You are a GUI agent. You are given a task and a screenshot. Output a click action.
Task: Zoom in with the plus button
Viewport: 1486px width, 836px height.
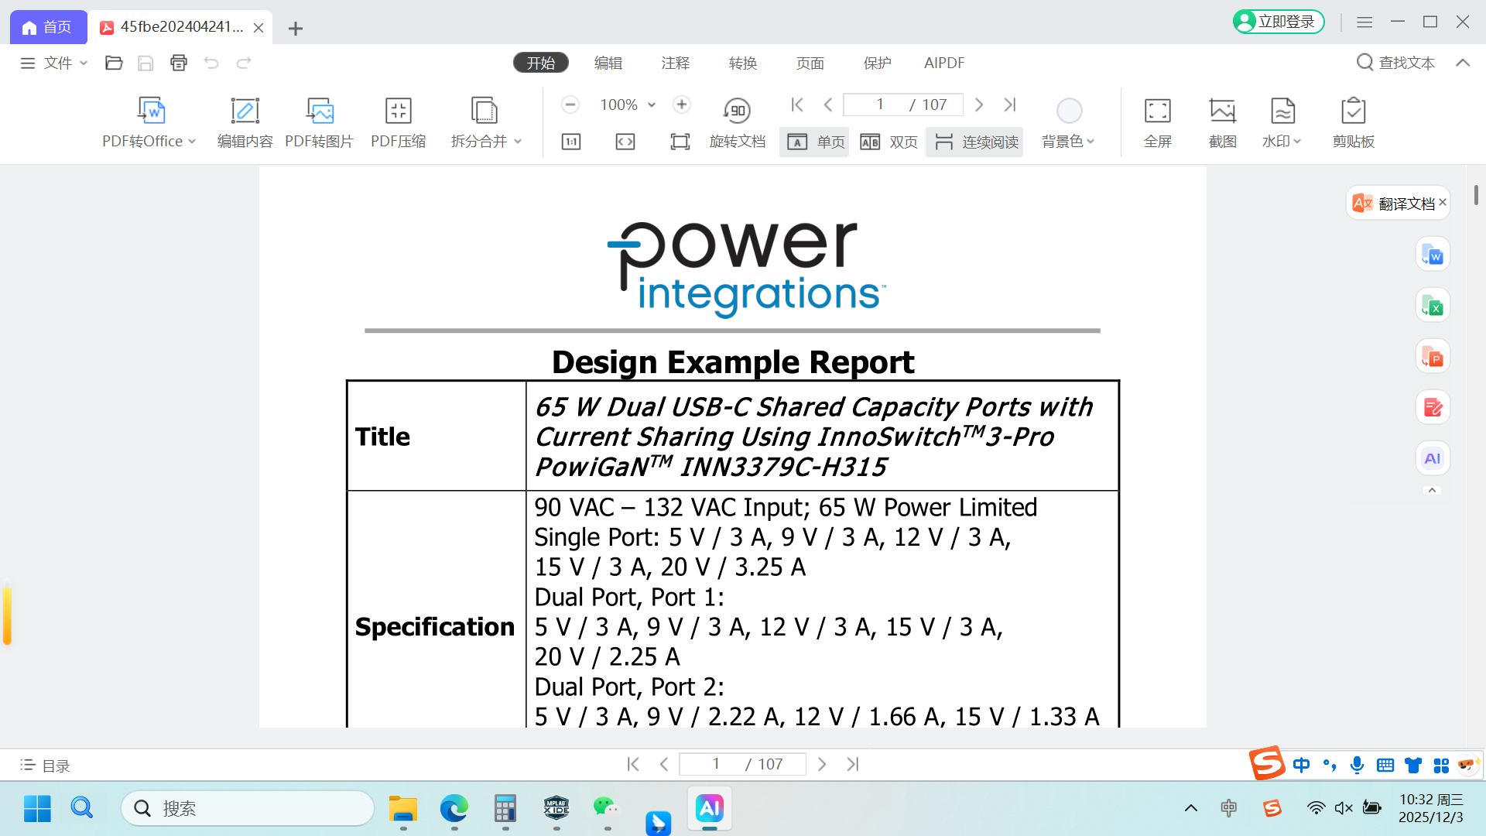682,104
